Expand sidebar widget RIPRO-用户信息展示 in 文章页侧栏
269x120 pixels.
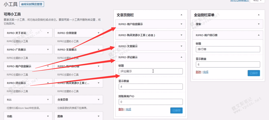182,24
